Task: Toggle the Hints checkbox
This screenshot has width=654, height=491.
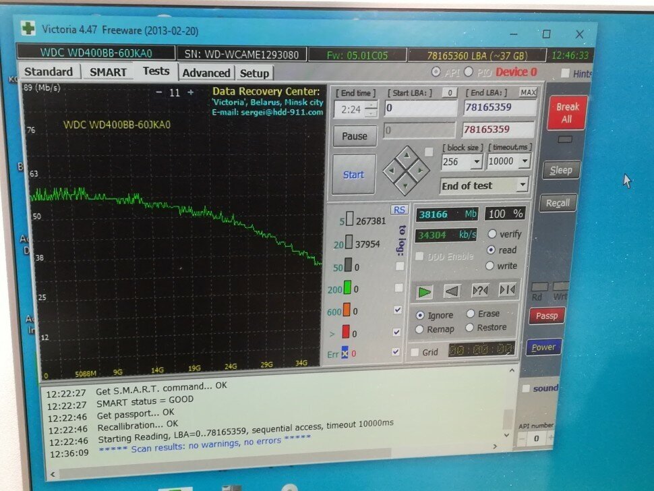Action: [565, 73]
